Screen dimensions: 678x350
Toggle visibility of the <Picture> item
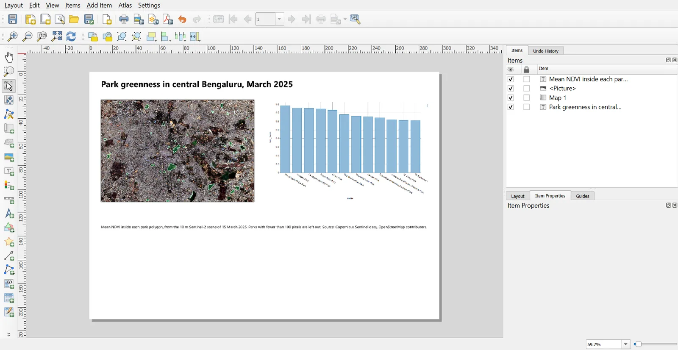point(511,89)
